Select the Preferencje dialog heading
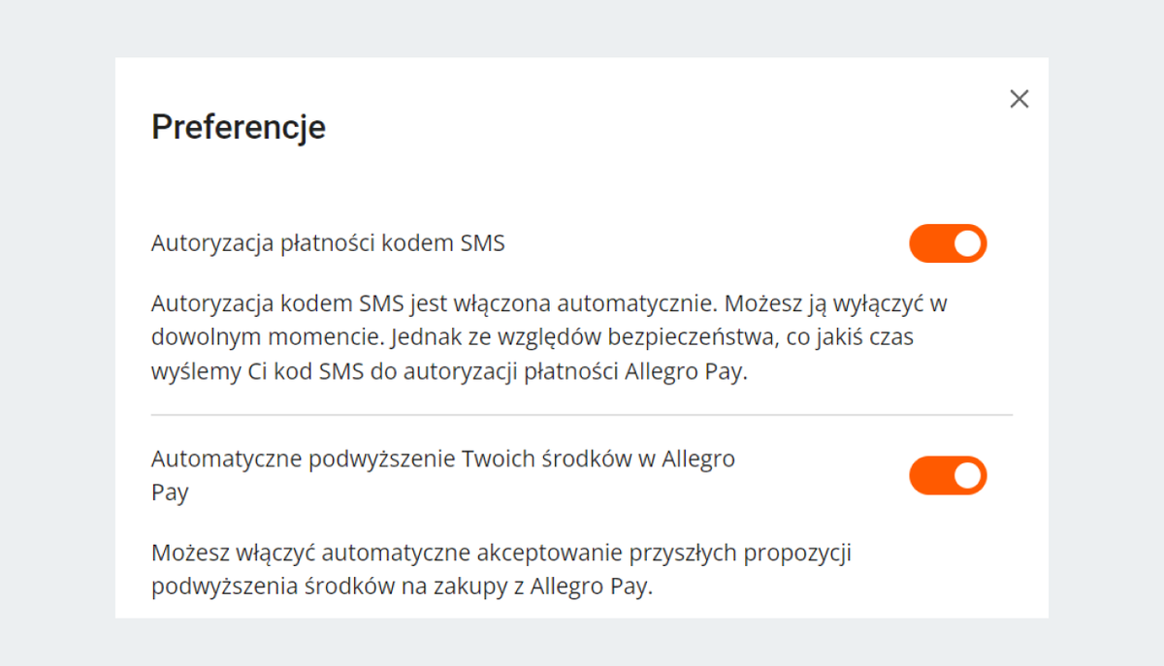 238,127
